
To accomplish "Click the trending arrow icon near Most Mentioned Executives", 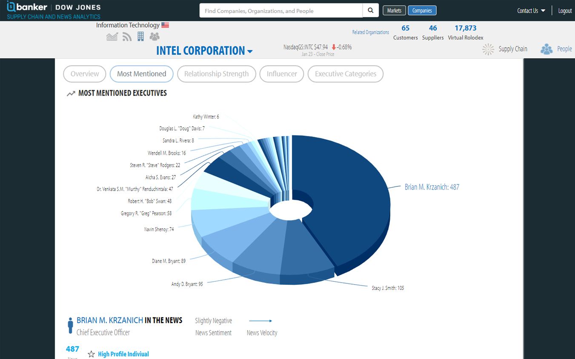I will pyautogui.click(x=71, y=93).
